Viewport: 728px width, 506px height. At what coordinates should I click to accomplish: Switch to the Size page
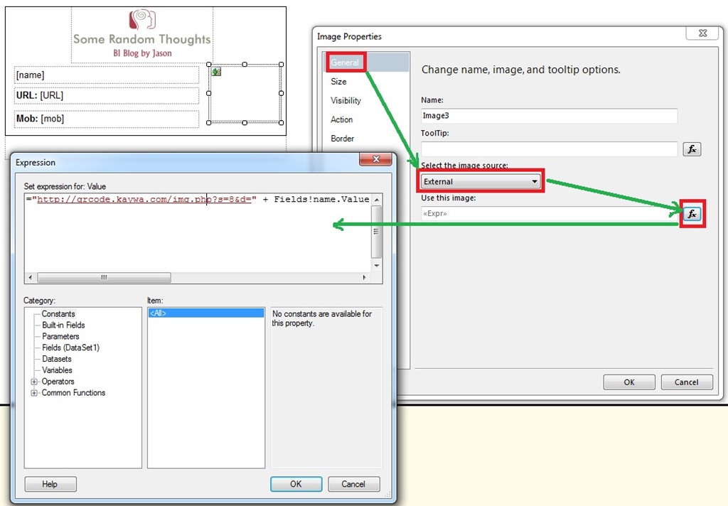338,82
